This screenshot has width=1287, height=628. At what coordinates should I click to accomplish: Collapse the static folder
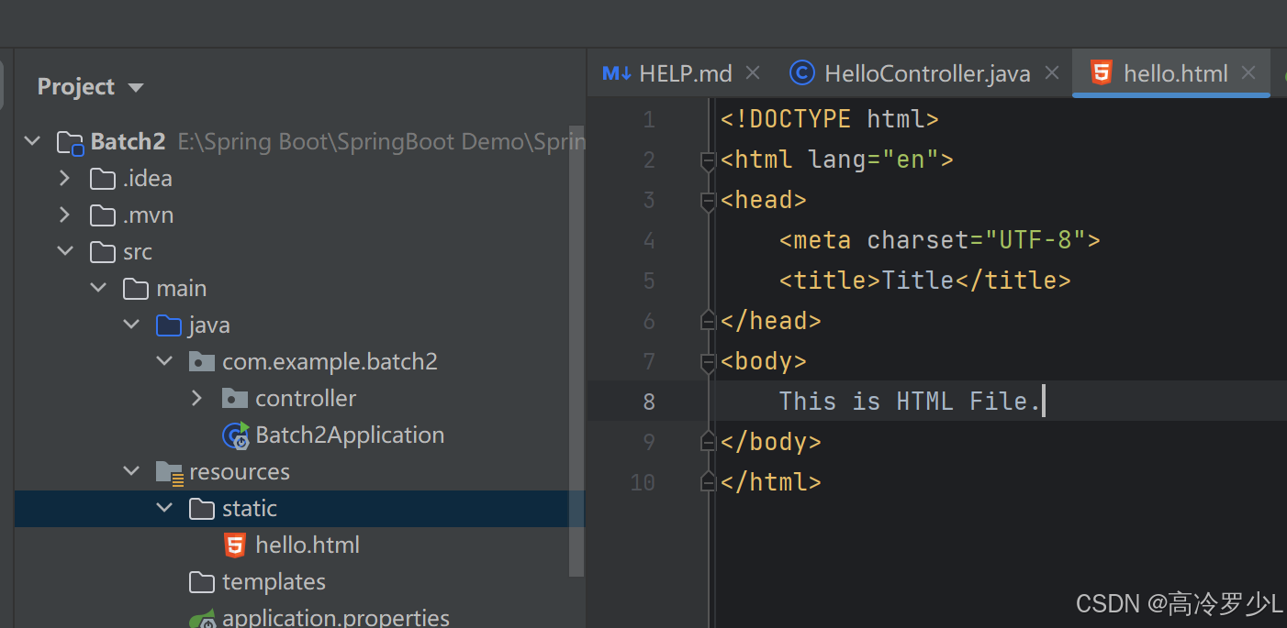pos(164,508)
